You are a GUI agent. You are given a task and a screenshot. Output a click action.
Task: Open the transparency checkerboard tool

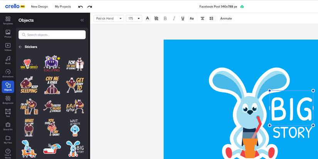156,18
